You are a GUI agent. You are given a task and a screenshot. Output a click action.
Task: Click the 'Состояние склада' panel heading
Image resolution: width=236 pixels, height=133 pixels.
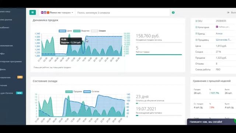click(x=45, y=81)
